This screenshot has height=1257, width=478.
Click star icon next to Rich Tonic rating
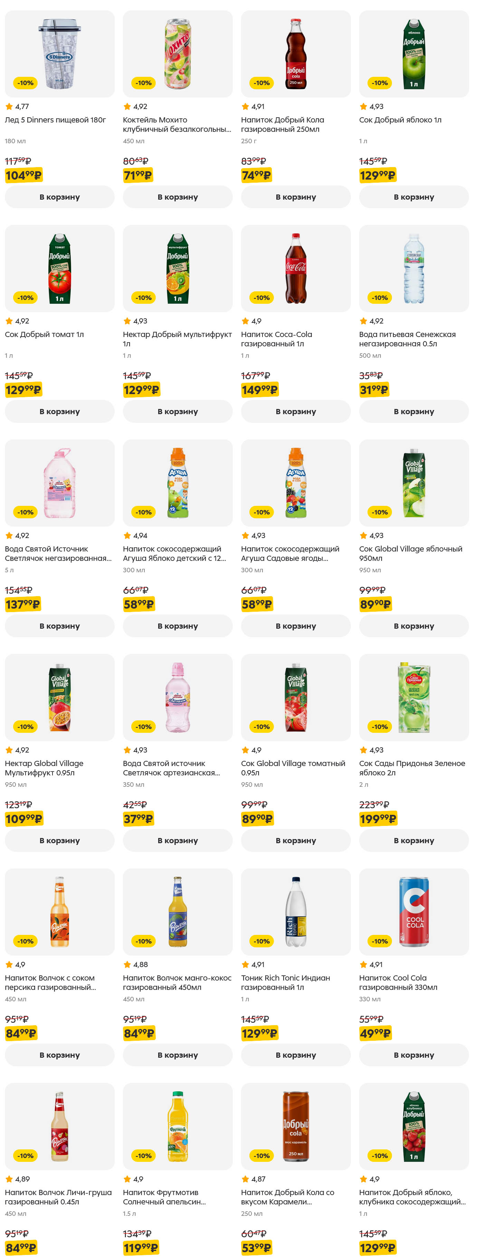click(x=245, y=965)
